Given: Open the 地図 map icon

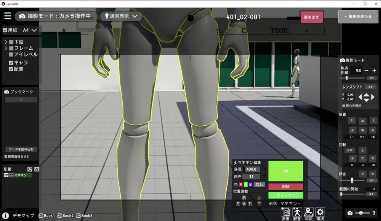Looking at the screenshot, I should click(x=309, y=212).
